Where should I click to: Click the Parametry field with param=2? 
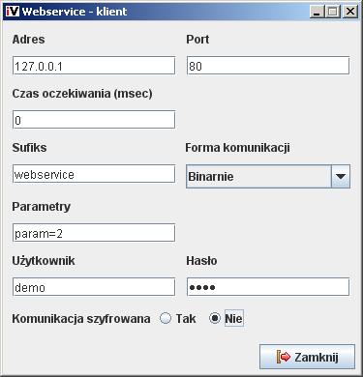point(94,233)
